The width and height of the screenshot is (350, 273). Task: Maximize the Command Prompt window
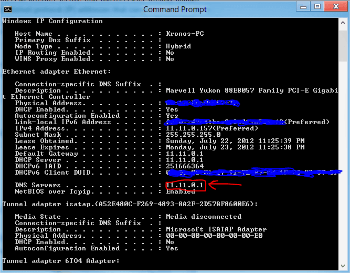(x=317, y=6)
